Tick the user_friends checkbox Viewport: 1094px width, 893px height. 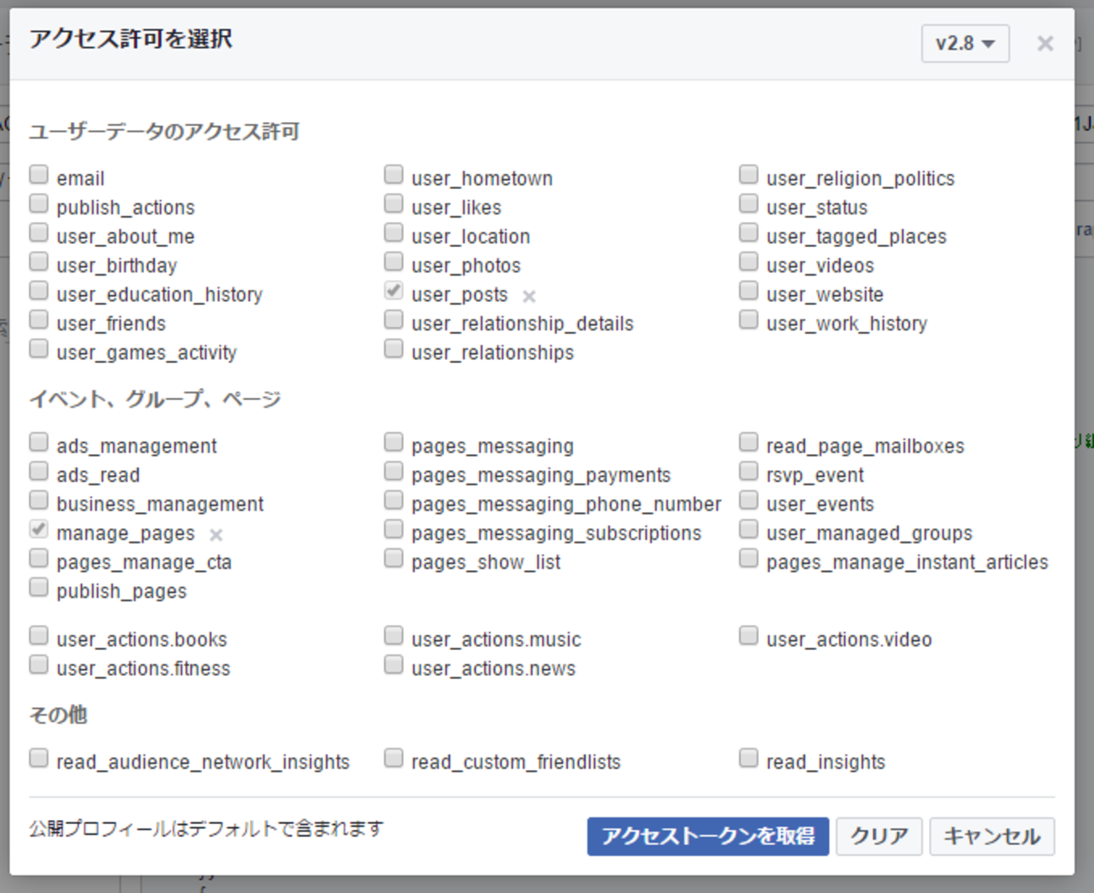click(x=39, y=320)
